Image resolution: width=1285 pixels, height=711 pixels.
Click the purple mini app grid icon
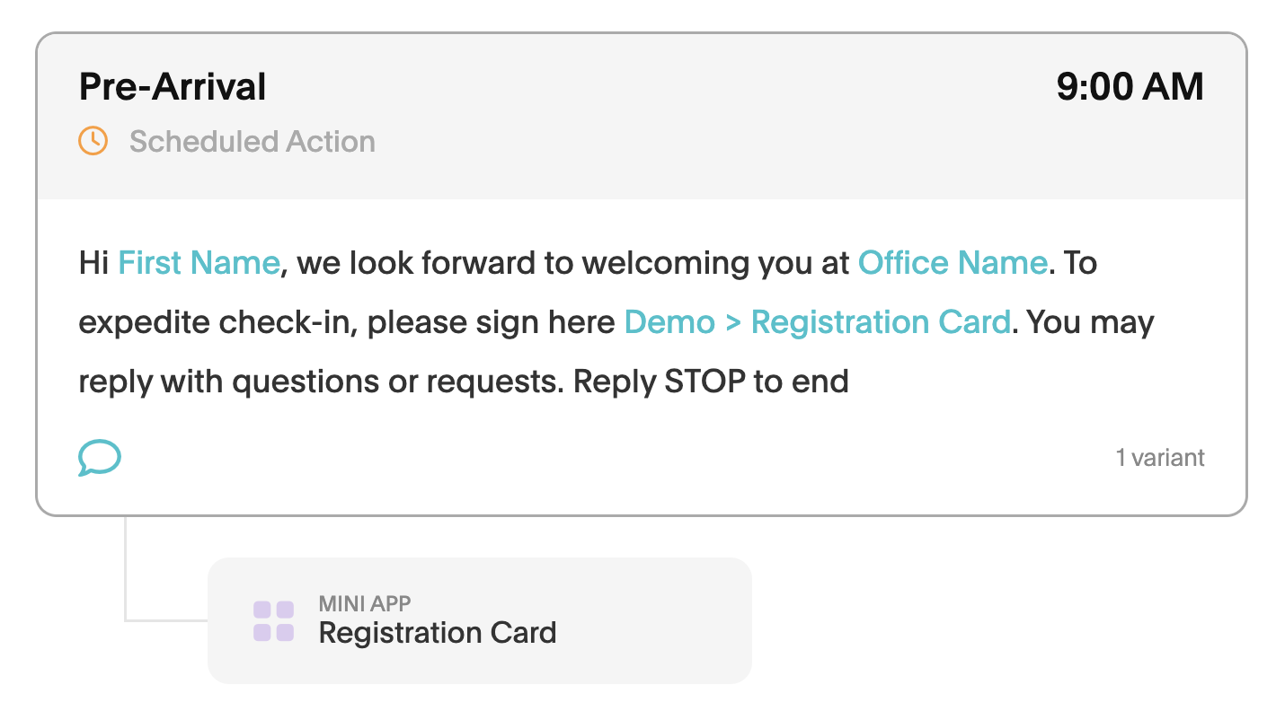[273, 621]
